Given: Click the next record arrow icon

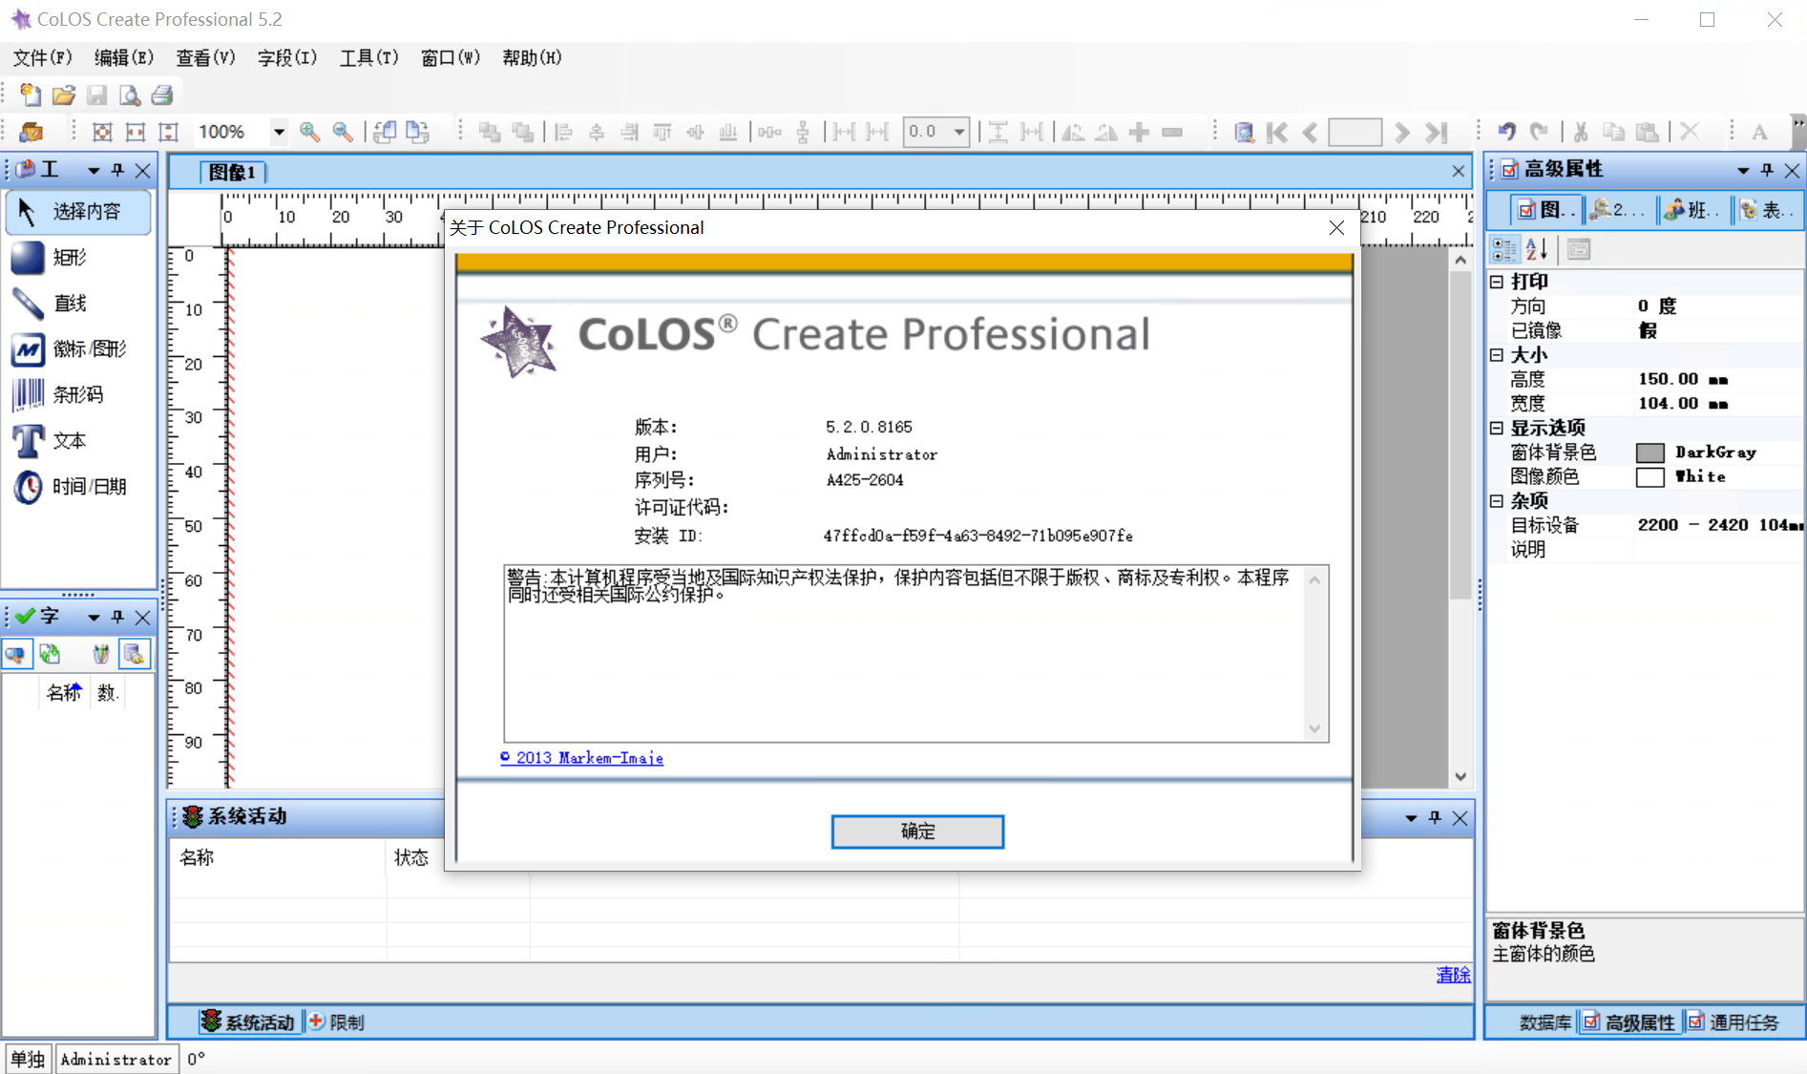Looking at the screenshot, I should click(1401, 132).
